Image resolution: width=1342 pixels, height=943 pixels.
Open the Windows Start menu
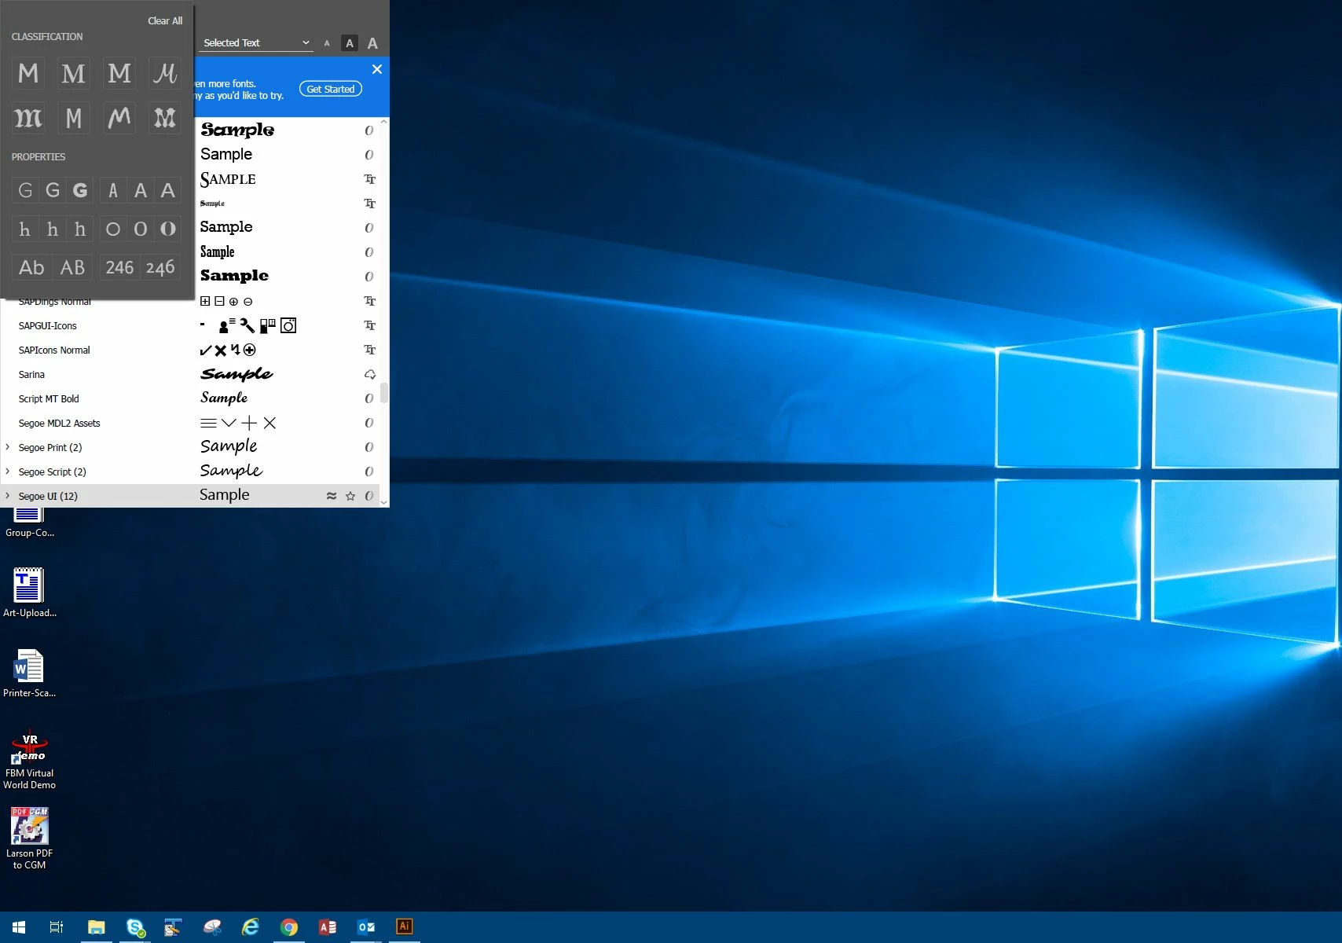point(19,927)
